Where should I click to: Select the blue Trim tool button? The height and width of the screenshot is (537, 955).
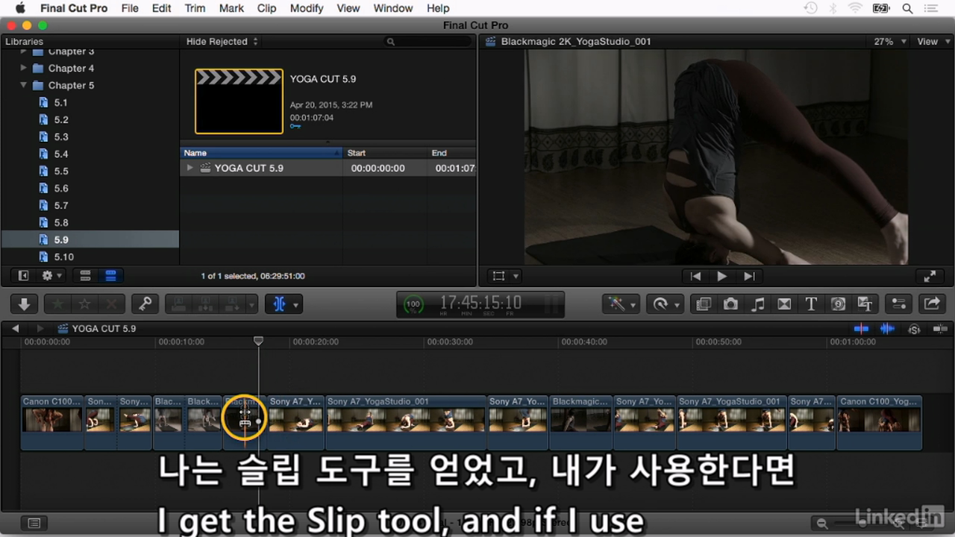click(x=280, y=304)
